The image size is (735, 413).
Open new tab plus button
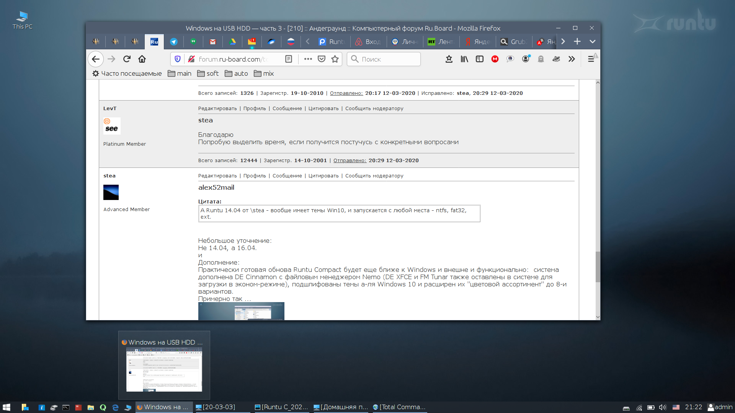click(x=577, y=42)
